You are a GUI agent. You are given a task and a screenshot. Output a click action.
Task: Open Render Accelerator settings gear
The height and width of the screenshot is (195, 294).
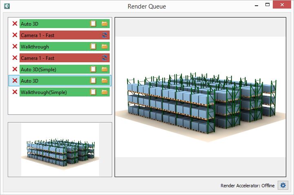283,186
